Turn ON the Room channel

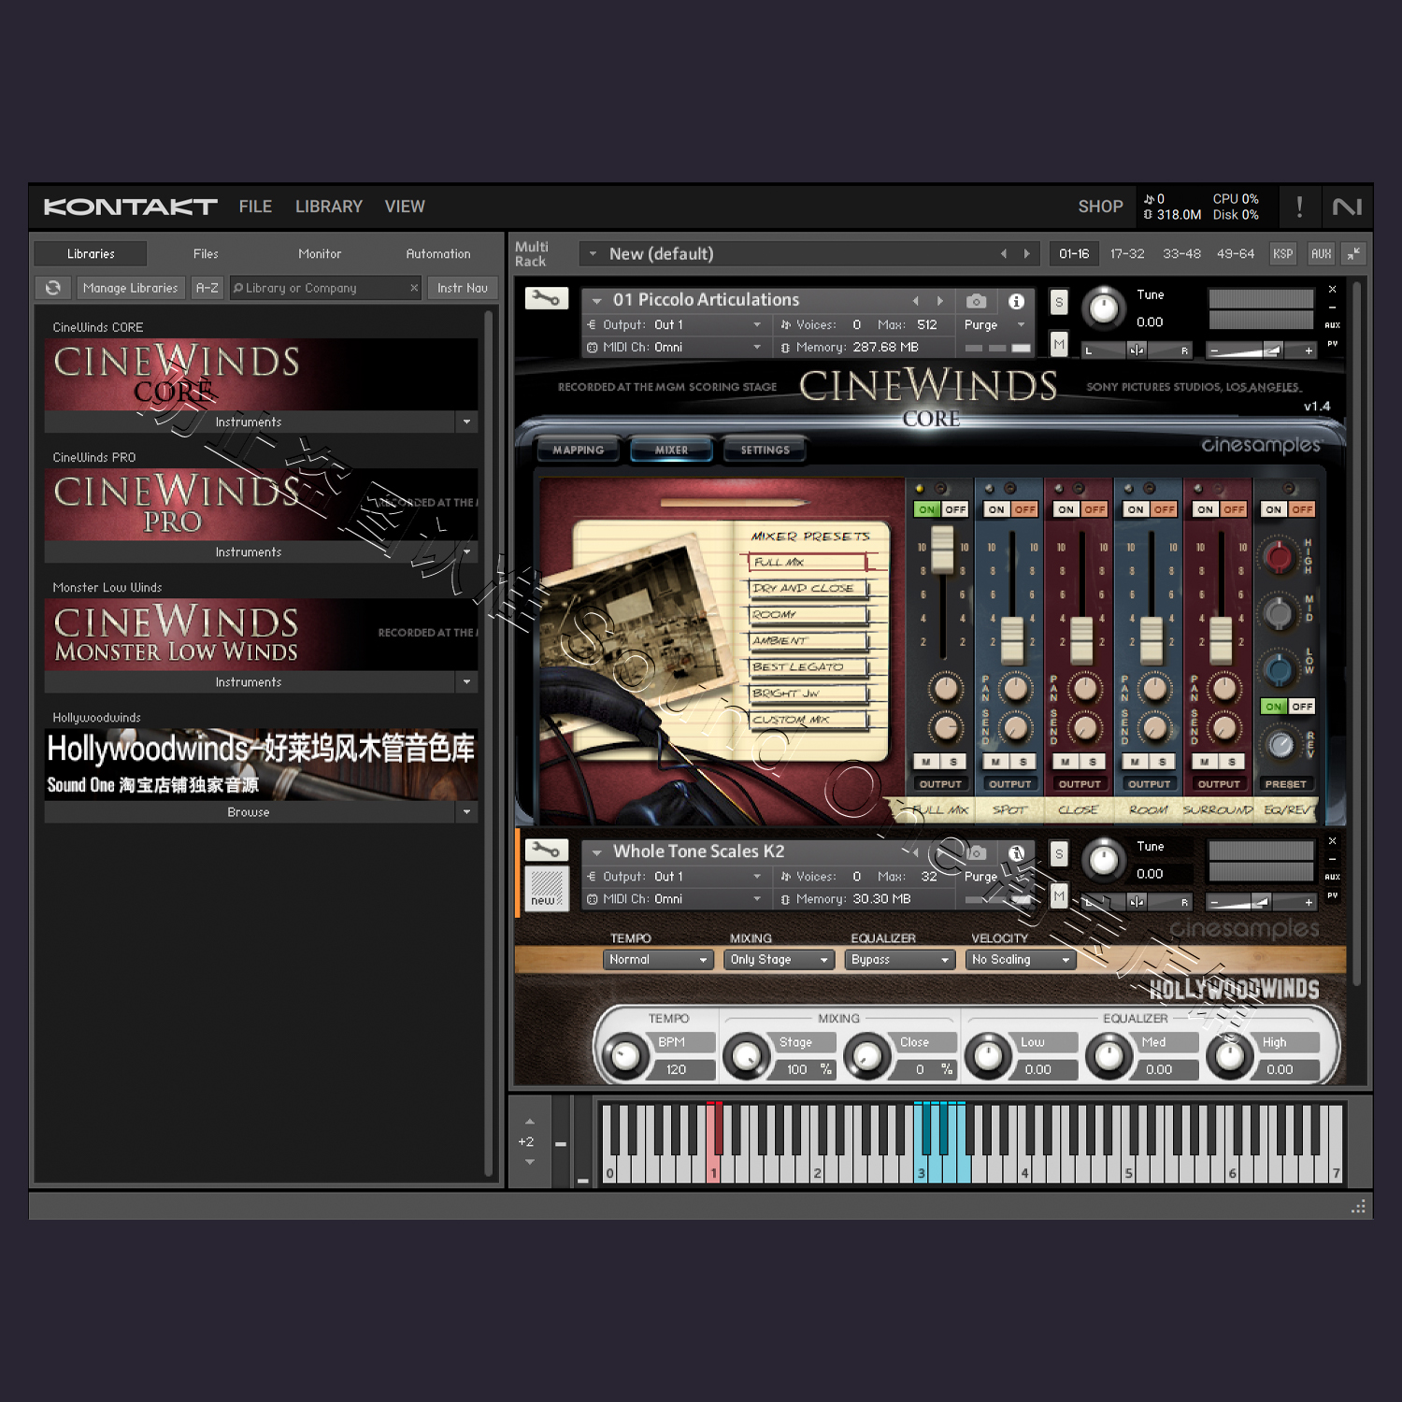pyautogui.click(x=1136, y=509)
